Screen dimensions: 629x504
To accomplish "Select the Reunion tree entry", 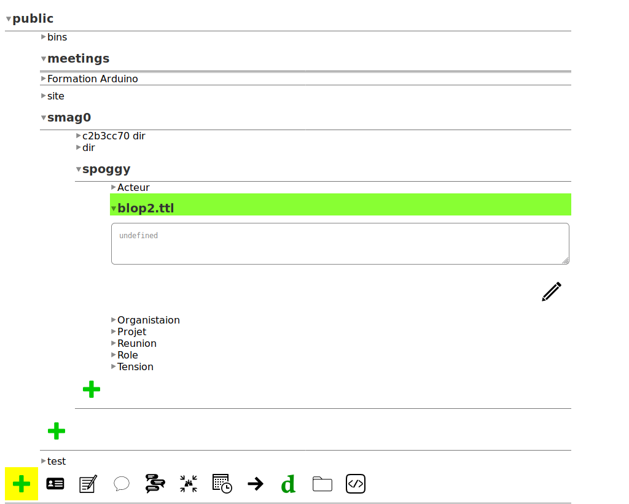I will point(137,344).
